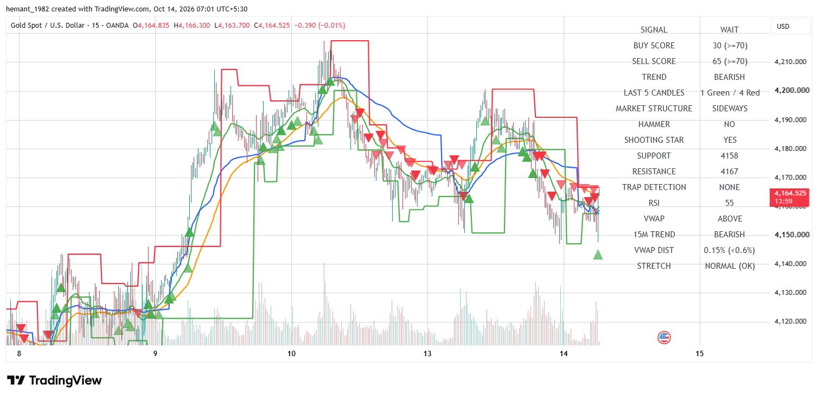Click BEARISH in the 15M TREND row
This screenshot has height=398, width=818.
730,235
